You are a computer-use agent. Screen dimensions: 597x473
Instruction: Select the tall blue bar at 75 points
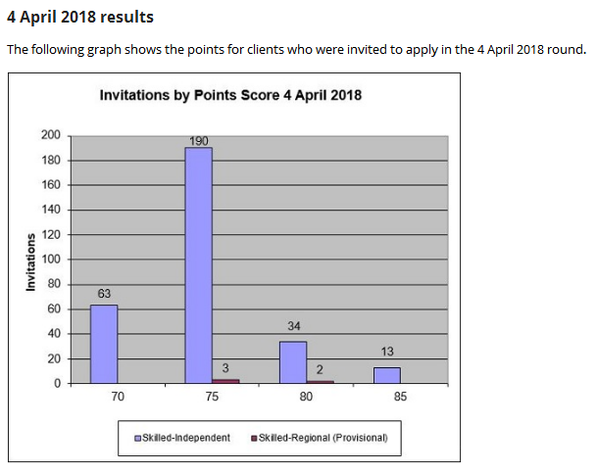[x=198, y=264]
